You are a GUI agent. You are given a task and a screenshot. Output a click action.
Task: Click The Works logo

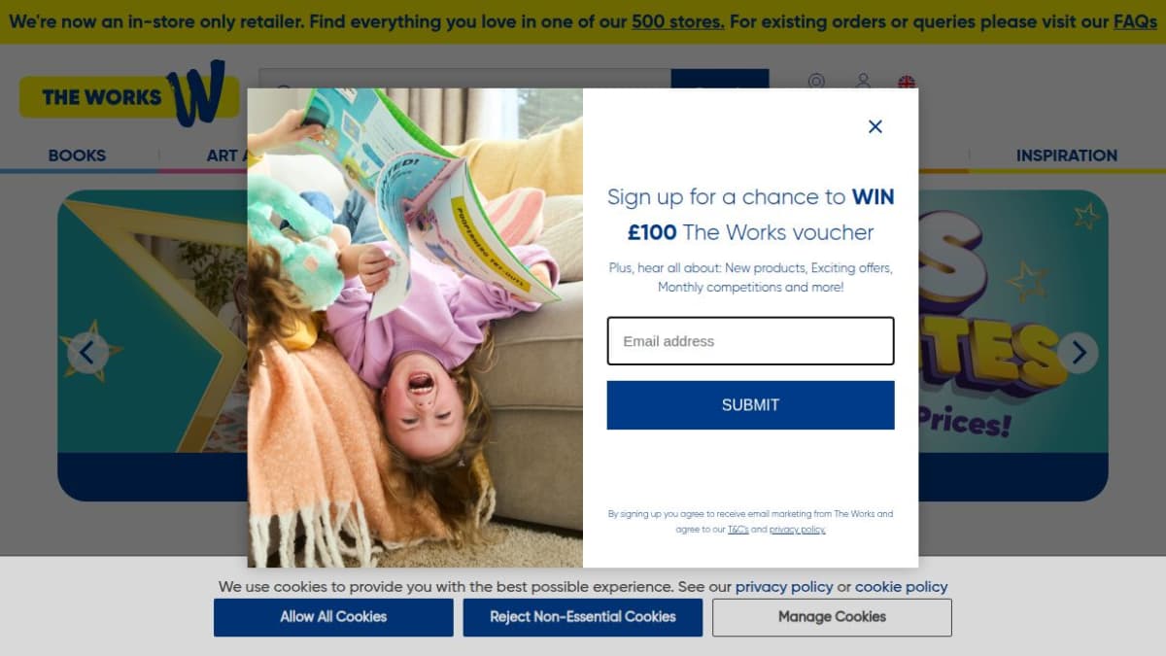129,94
